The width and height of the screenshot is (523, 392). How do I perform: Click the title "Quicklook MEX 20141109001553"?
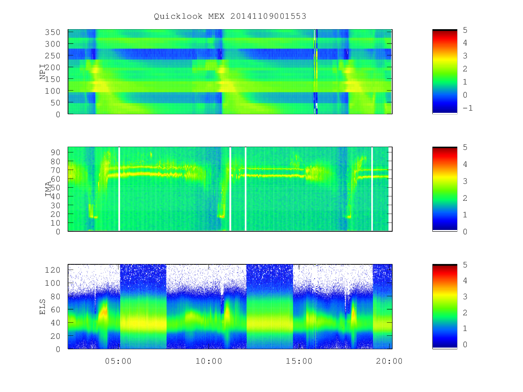click(x=230, y=17)
